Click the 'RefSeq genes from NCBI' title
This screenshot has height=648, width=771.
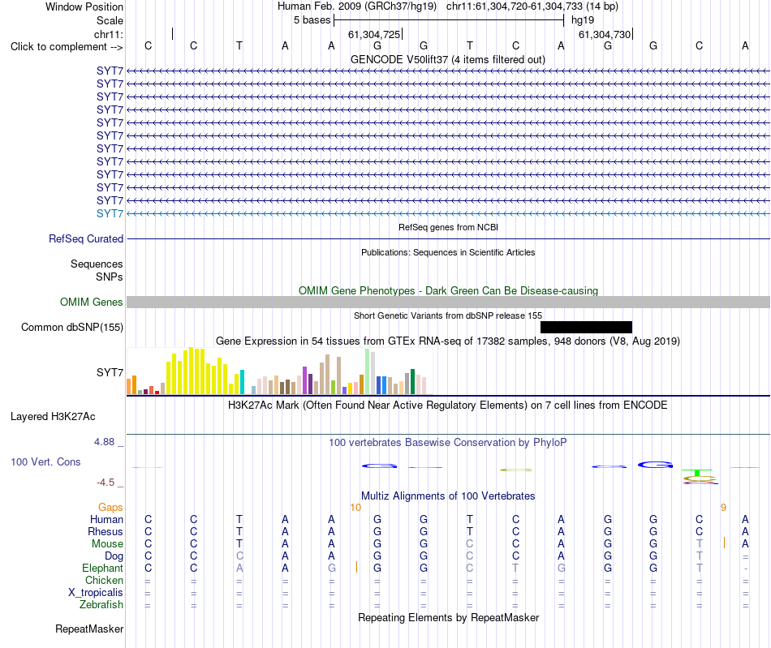click(x=448, y=227)
